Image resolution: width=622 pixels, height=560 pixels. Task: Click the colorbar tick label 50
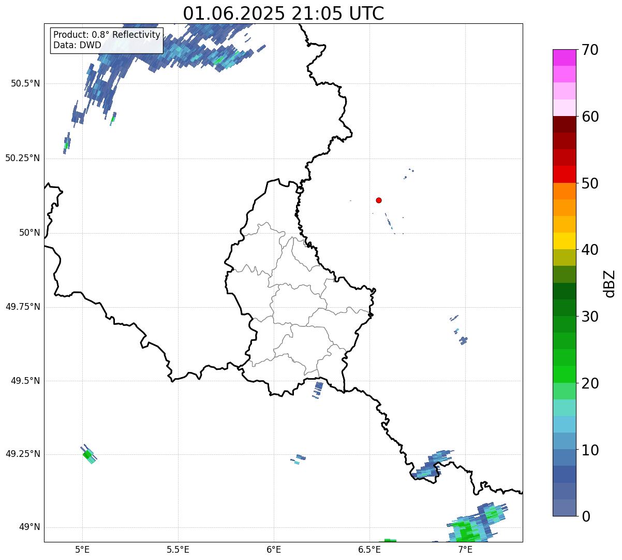coord(590,183)
